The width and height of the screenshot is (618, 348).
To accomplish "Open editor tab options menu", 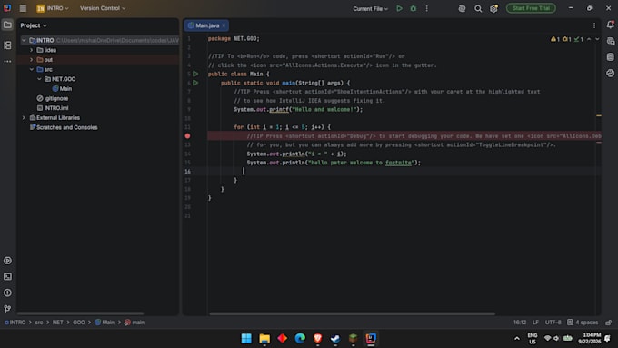I will [594, 25].
